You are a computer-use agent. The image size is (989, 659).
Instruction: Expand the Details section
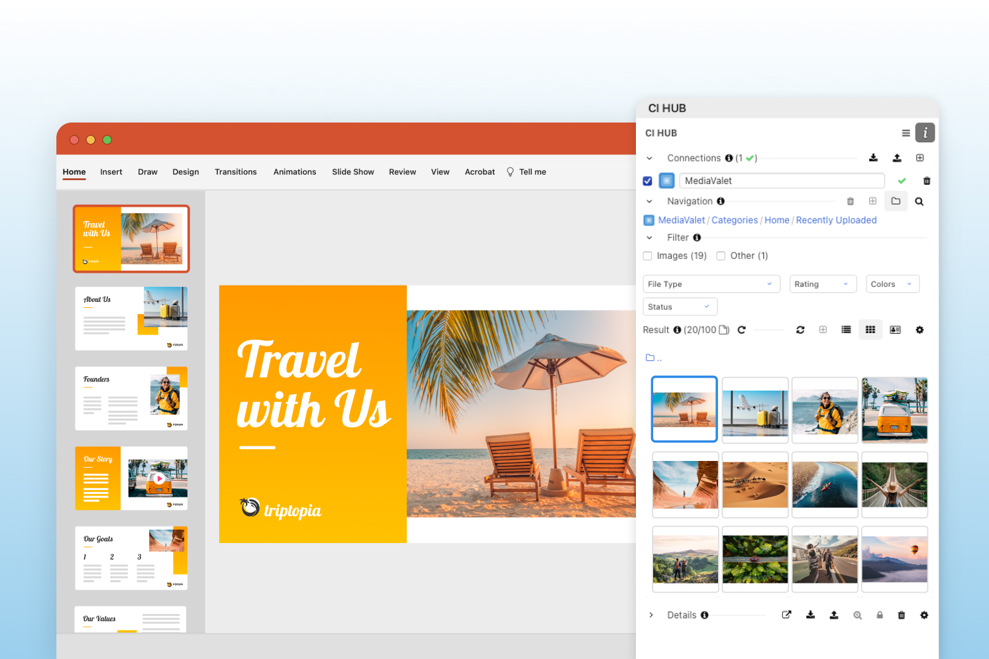point(651,615)
